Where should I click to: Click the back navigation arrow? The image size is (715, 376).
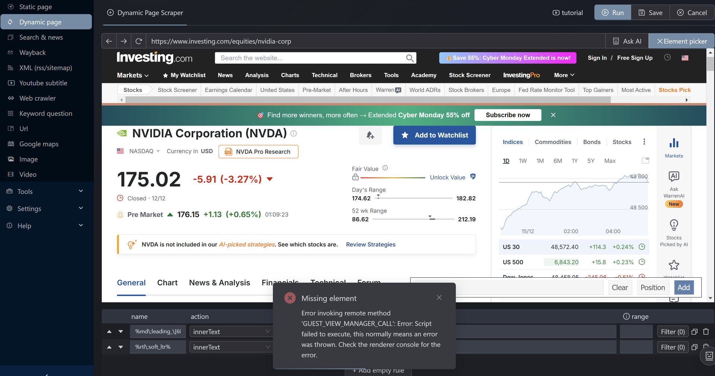click(x=109, y=41)
